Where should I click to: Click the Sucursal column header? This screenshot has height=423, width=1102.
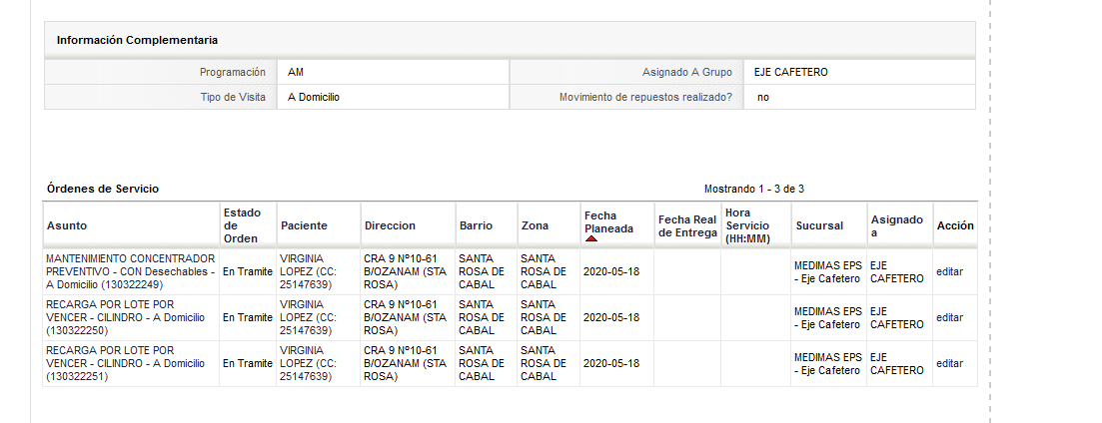point(819,225)
